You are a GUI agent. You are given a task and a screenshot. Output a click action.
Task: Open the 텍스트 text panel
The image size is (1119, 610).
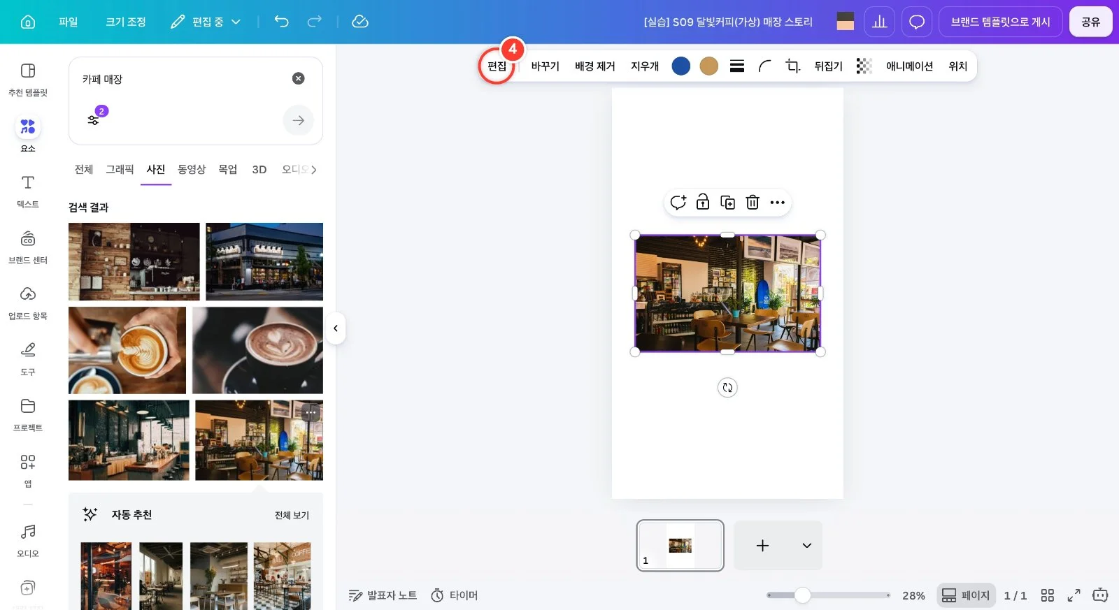[x=28, y=190]
